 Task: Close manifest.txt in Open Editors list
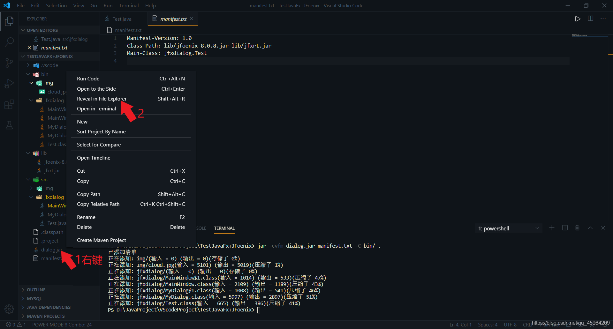(29, 48)
